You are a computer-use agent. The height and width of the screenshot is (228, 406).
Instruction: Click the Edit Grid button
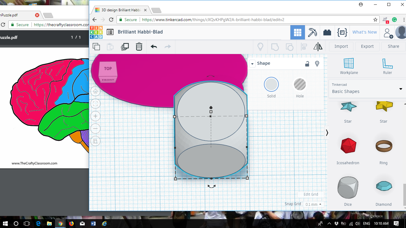311,194
